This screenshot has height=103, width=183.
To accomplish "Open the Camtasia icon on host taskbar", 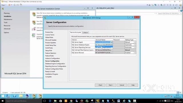I will pos(135,101).
